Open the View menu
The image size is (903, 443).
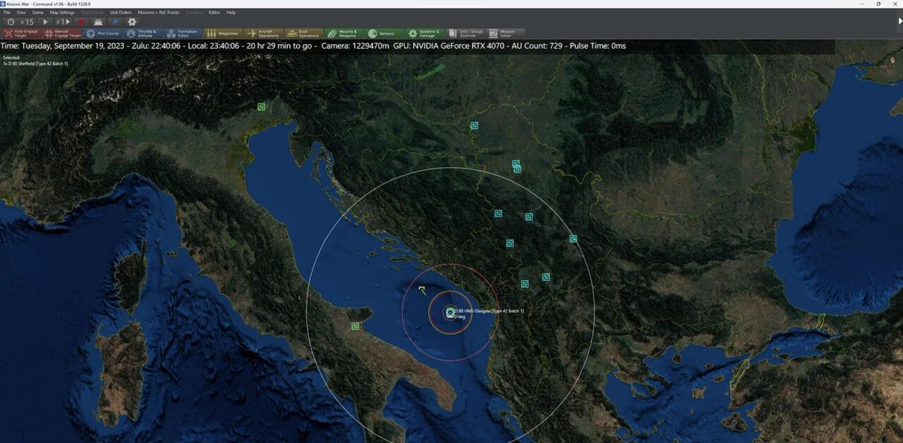21,12
